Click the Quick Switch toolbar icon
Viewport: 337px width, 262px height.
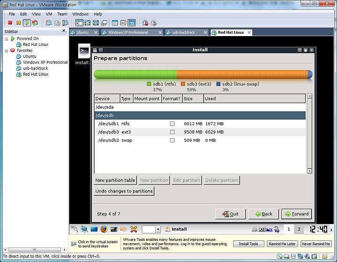coord(88,23)
